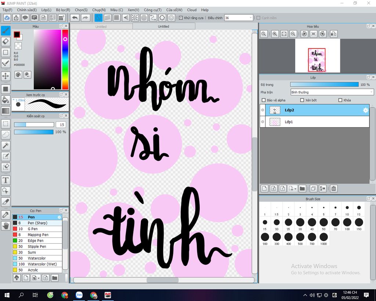Enable the grid snap guide
Viewport: 376px width, 301px height.
(x=116, y=18)
